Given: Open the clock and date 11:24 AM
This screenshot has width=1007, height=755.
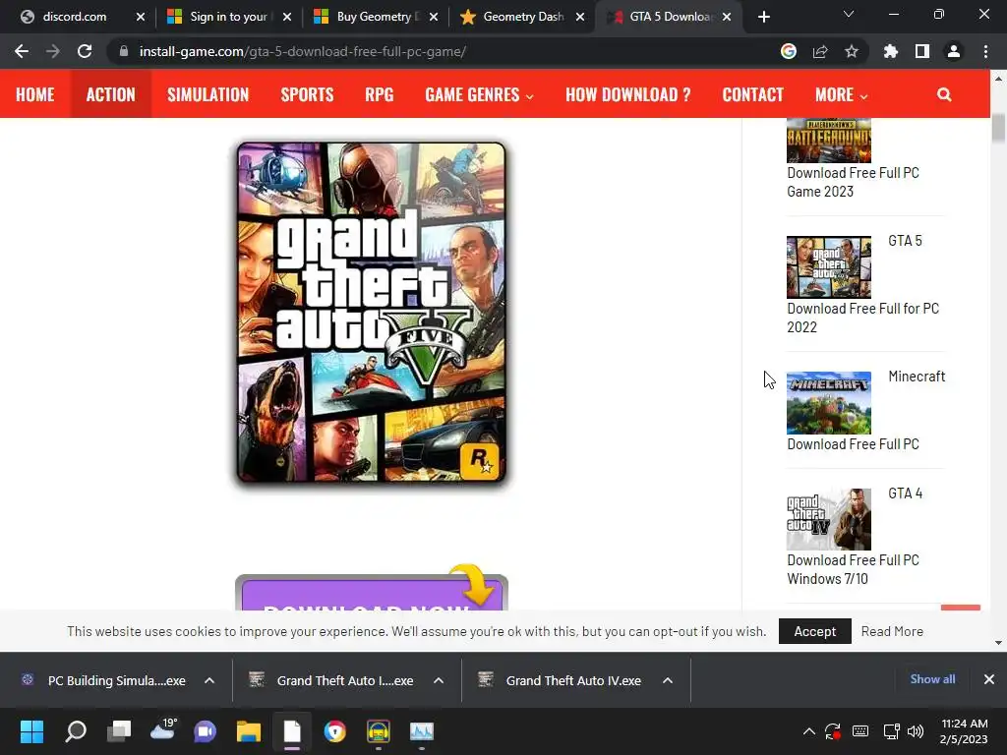Looking at the screenshot, I should point(964,731).
